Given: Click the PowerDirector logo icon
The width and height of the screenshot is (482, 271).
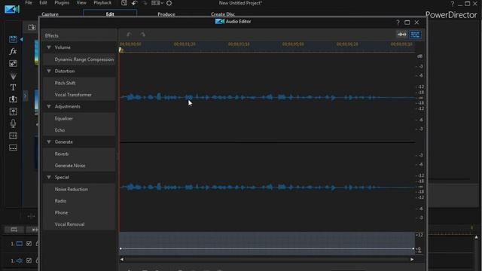Looking at the screenshot, I should (12, 9).
